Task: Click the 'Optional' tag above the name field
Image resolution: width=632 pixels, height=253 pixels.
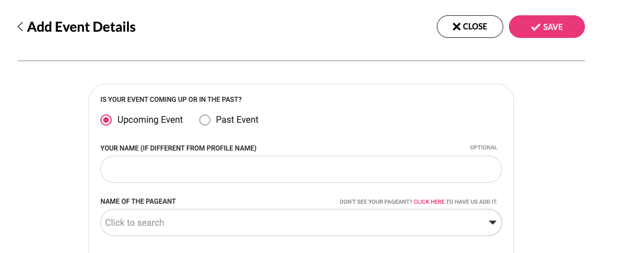Action: pos(483,148)
